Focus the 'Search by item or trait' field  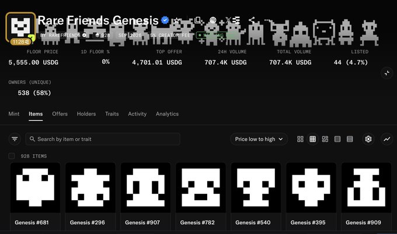click(x=103, y=139)
